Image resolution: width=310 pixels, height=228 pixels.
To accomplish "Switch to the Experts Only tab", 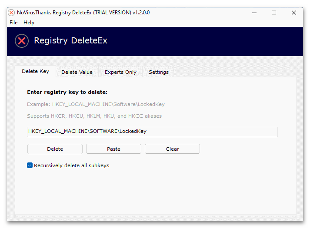I will [x=120, y=72].
